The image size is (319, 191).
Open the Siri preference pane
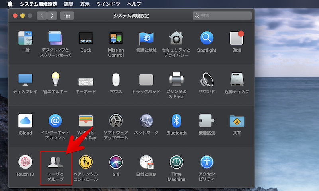(116, 162)
